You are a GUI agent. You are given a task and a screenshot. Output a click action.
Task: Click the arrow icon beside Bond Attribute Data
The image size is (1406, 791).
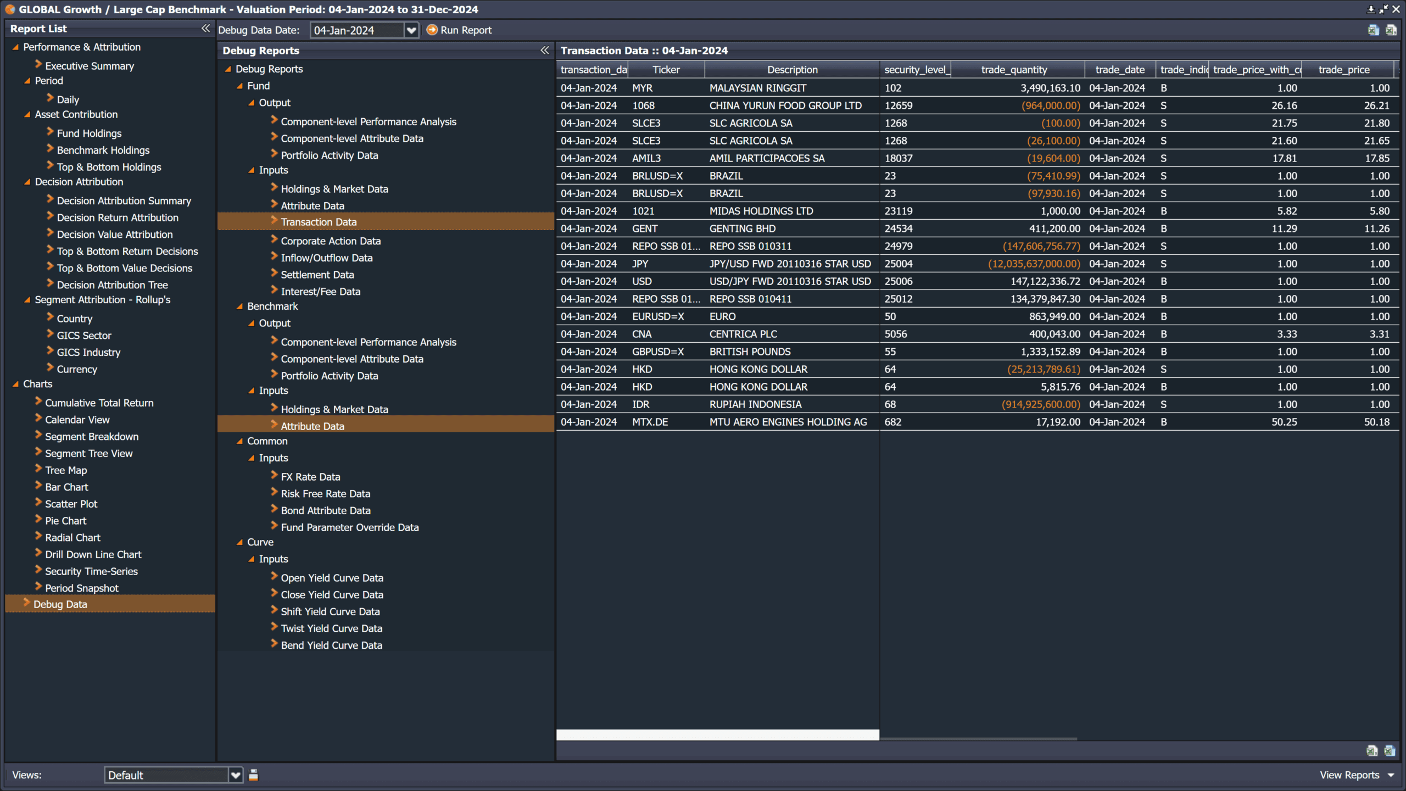pyautogui.click(x=274, y=509)
